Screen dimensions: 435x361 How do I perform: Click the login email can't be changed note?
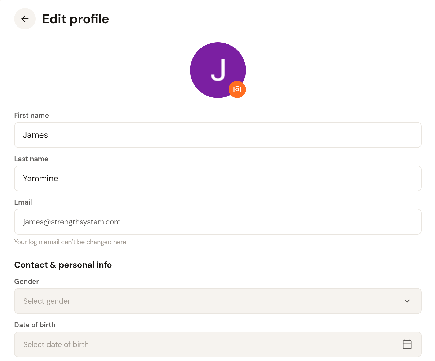pyautogui.click(x=71, y=242)
